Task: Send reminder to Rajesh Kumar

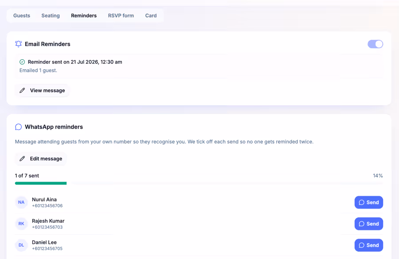Action: [x=369, y=224]
